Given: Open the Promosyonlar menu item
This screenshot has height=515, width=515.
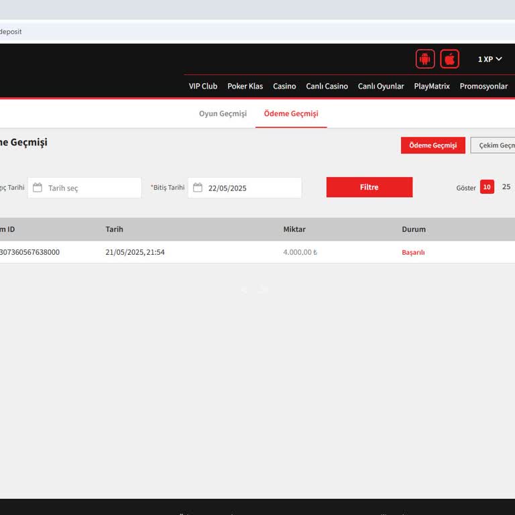Looking at the screenshot, I should coord(483,87).
